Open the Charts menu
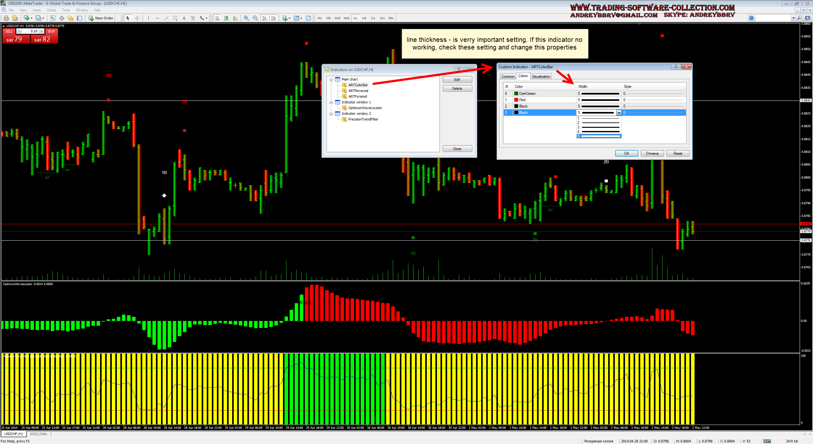This screenshot has width=813, height=444. pos(51,10)
